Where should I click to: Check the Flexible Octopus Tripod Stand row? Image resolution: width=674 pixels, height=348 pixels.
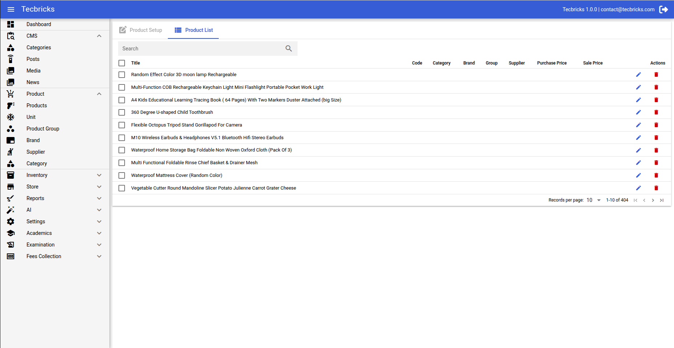[122, 125]
